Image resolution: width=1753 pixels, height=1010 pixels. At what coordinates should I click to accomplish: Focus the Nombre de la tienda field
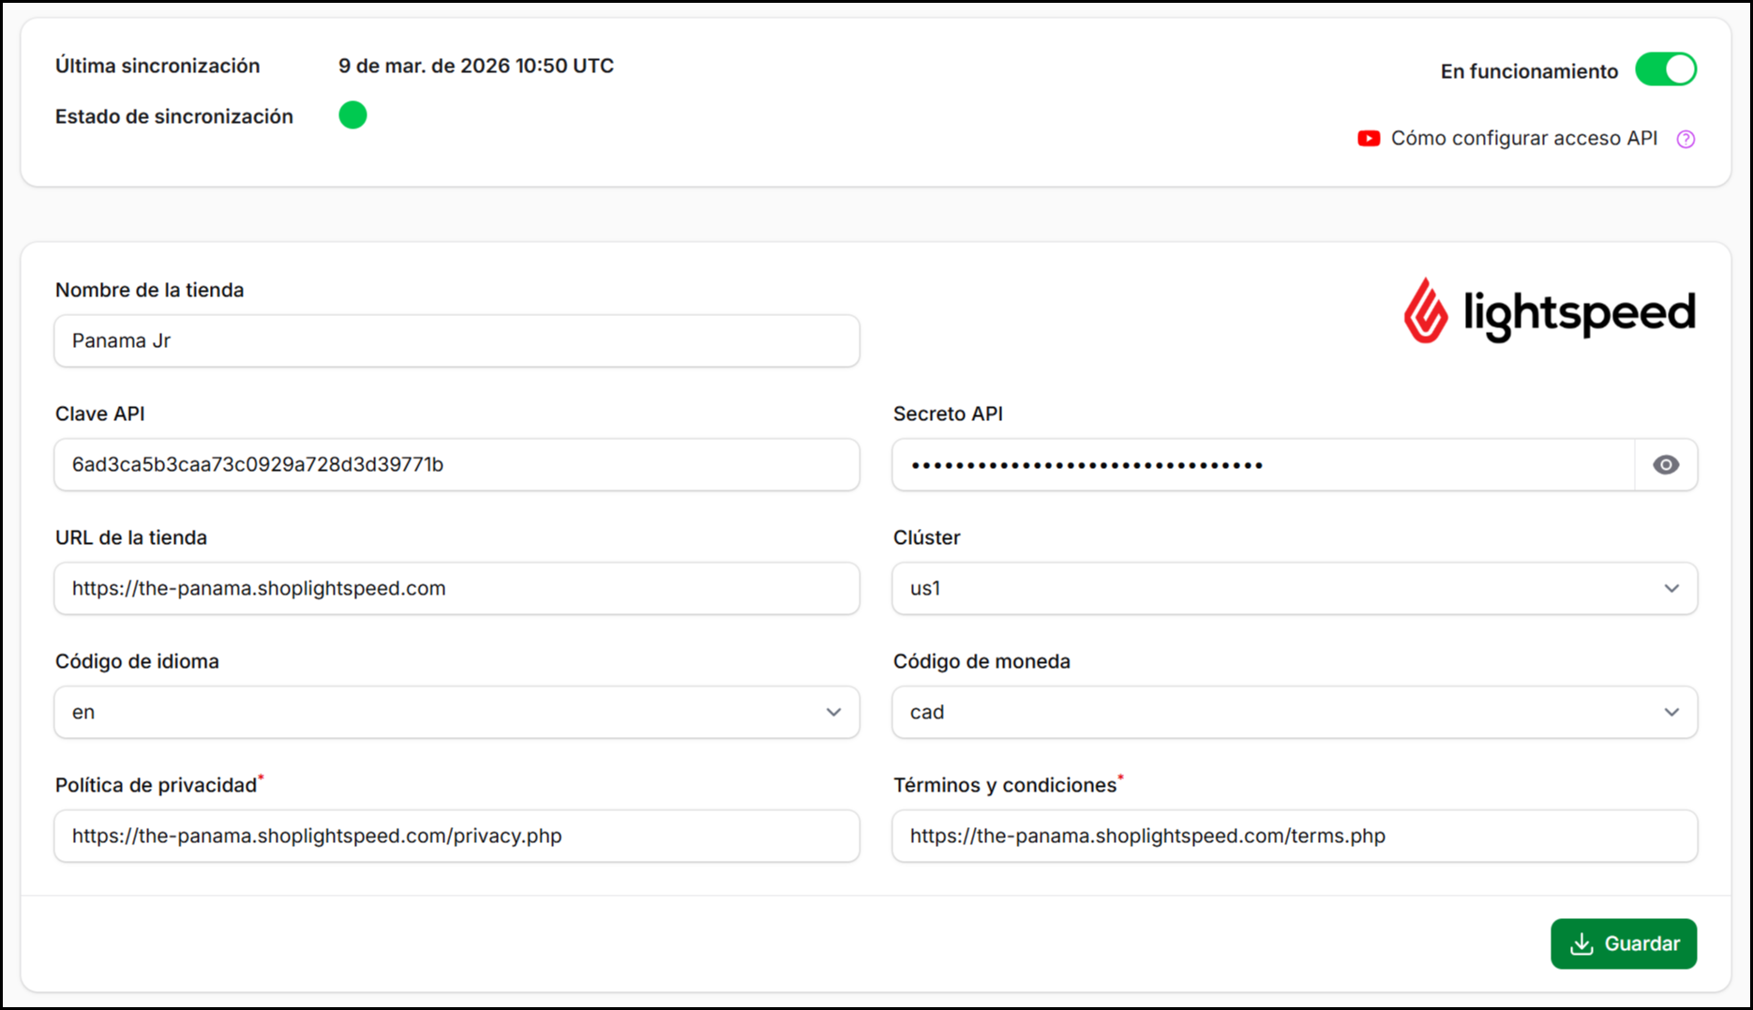point(457,341)
